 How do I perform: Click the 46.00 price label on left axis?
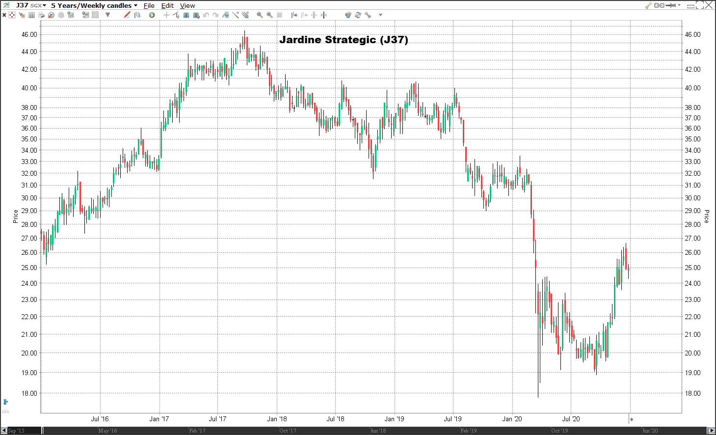tap(29, 34)
